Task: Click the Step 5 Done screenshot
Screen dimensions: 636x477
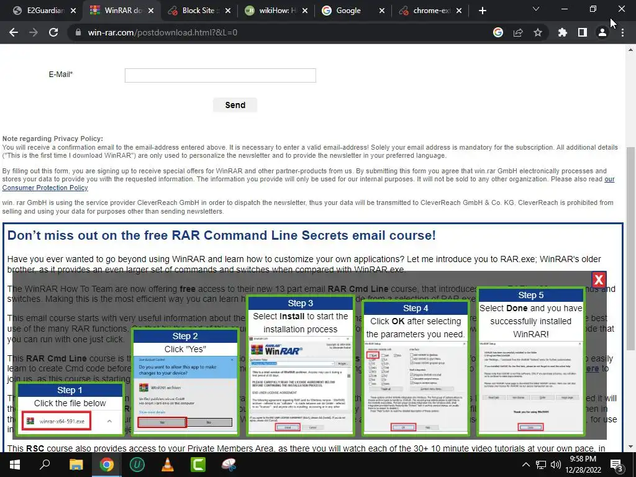Action: click(x=530, y=388)
